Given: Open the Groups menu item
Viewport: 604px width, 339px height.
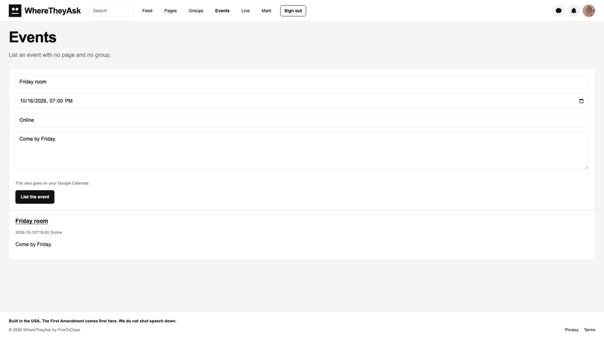Looking at the screenshot, I should coord(196,11).
